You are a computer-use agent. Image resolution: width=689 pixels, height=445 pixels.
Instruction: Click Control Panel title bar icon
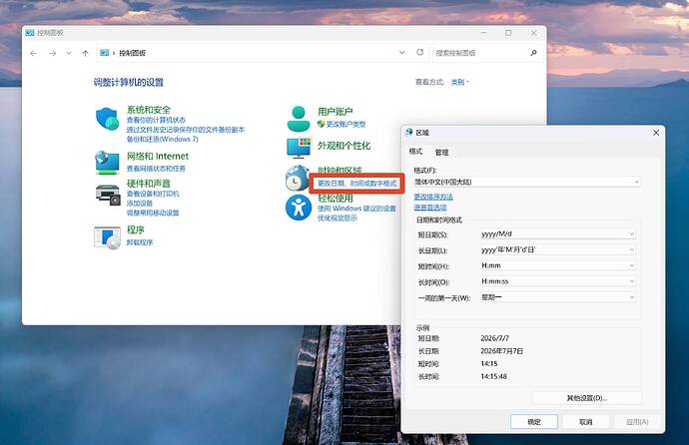[x=29, y=33]
